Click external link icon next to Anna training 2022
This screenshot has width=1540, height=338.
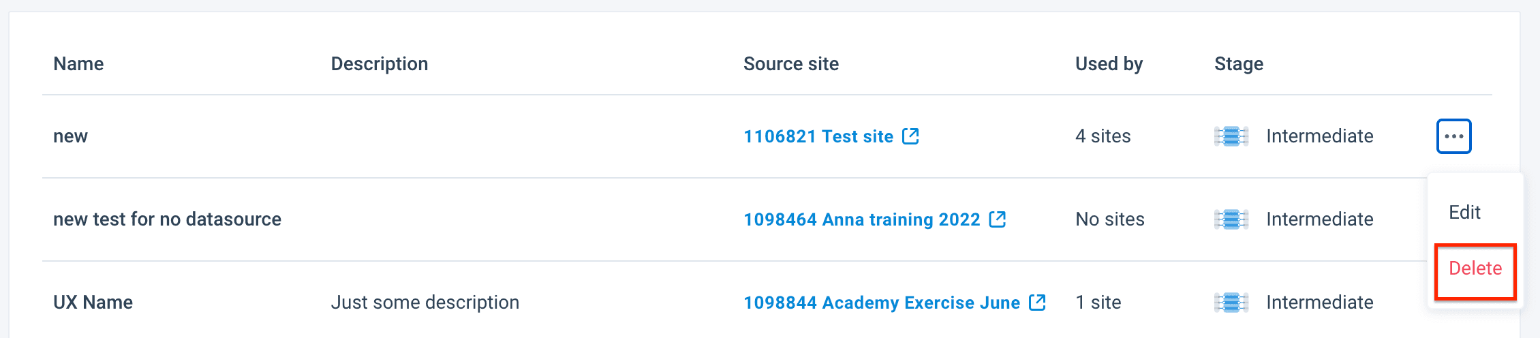click(998, 219)
